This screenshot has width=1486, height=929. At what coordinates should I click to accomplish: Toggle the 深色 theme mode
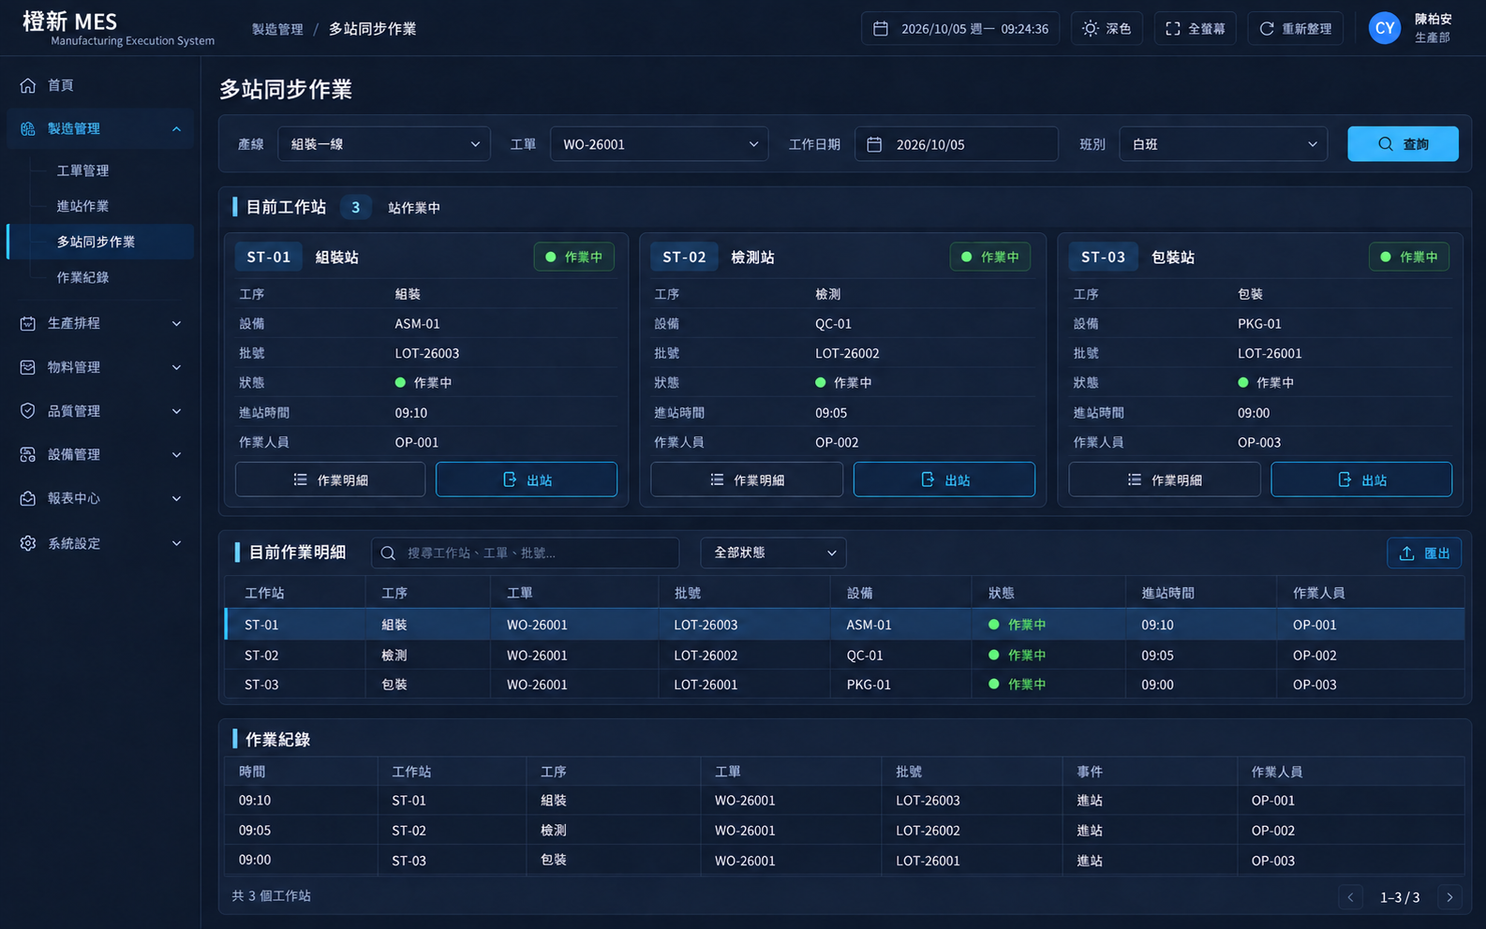(x=1107, y=28)
